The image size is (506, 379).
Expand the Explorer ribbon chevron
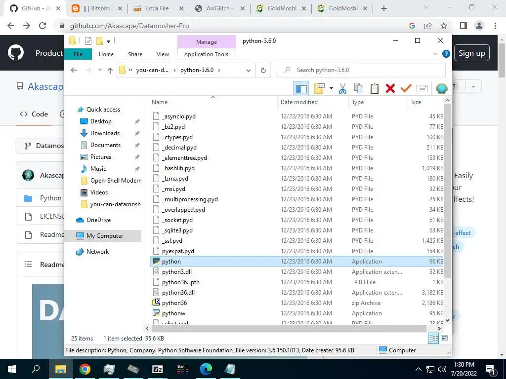(435, 54)
